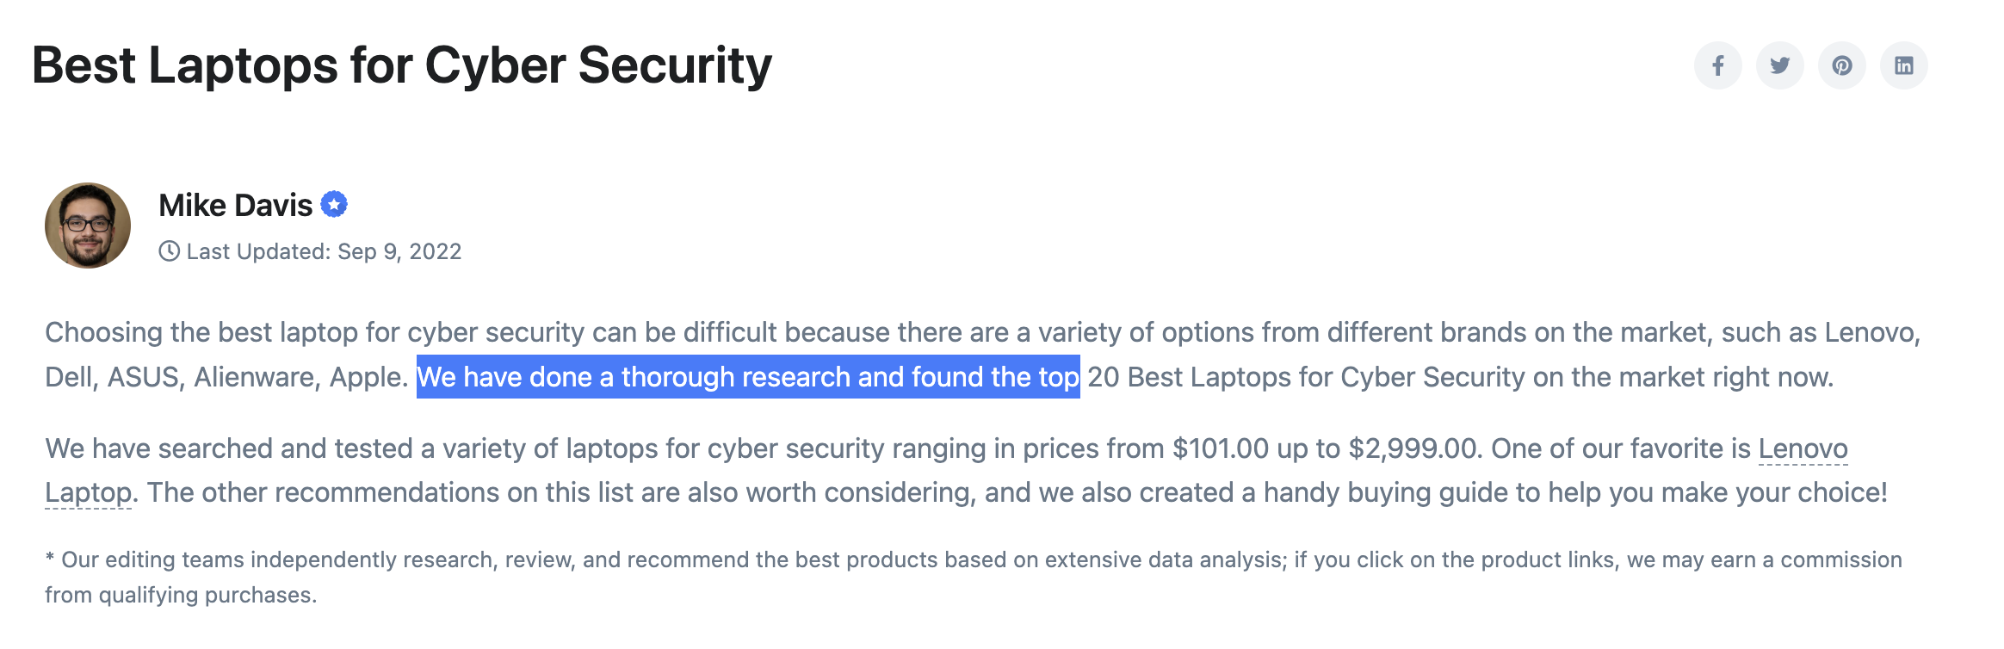This screenshot has width=2004, height=649.
Task: Click the commission disclaimer footnote
Action: tap(973, 560)
